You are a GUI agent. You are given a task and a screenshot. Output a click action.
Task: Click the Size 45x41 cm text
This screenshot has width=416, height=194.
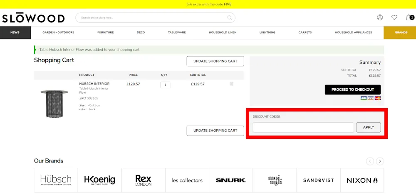tap(89, 105)
